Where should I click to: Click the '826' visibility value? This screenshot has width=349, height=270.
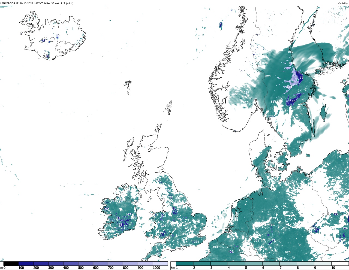click(273, 102)
